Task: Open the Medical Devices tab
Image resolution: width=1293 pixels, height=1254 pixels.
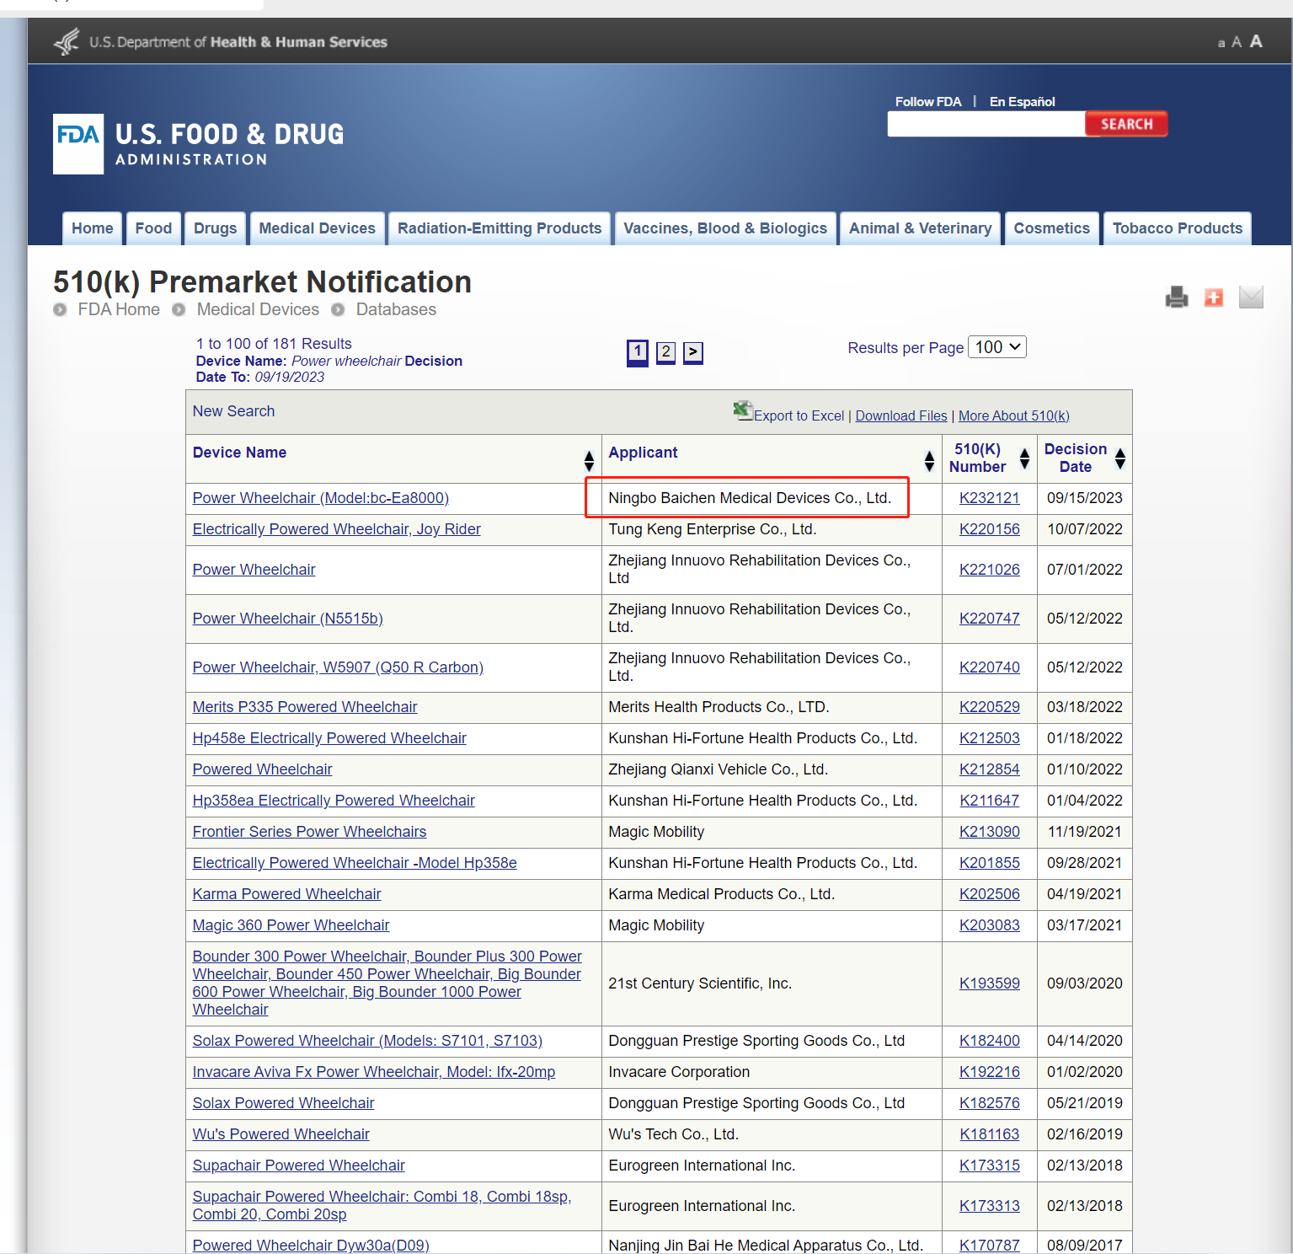Action: coord(318,228)
